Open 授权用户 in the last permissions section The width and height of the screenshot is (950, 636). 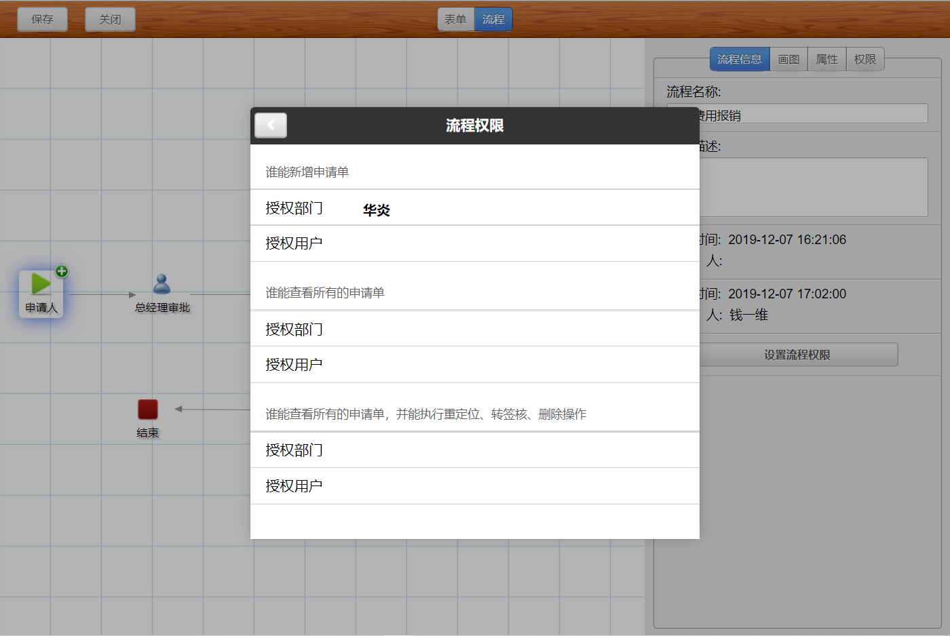pyautogui.click(x=475, y=486)
